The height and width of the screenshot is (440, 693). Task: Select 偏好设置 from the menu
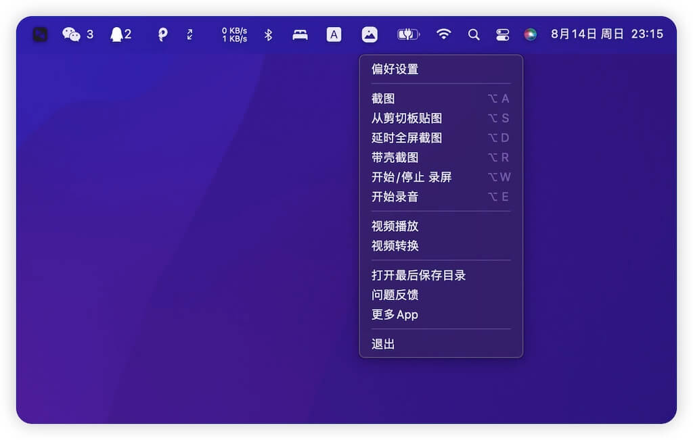395,69
